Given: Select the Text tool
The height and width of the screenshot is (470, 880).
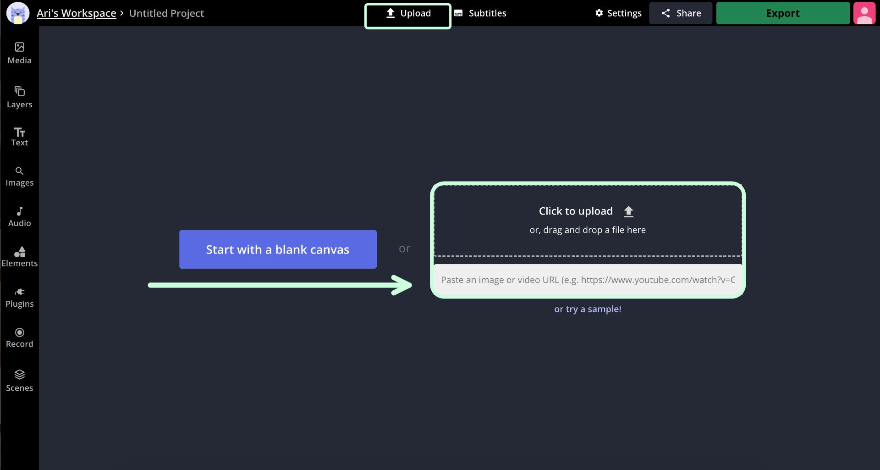Looking at the screenshot, I should click(x=19, y=137).
